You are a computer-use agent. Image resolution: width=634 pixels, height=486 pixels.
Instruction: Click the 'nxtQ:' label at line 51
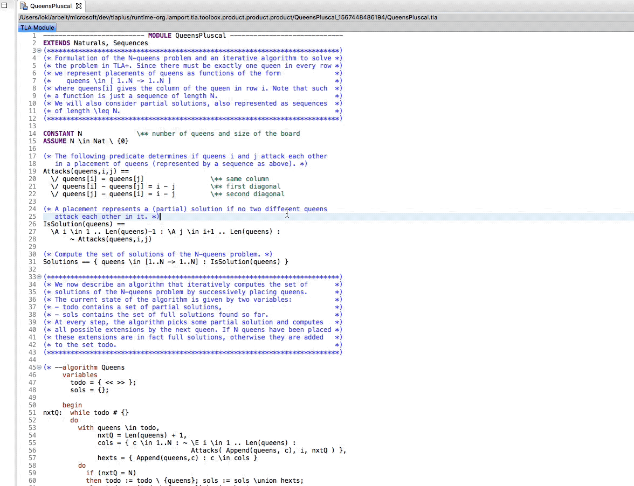53,413
